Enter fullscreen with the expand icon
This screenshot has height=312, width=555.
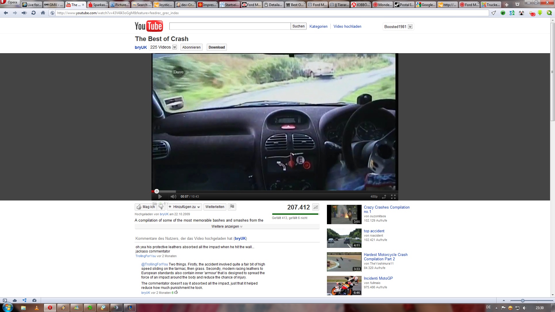(x=393, y=197)
